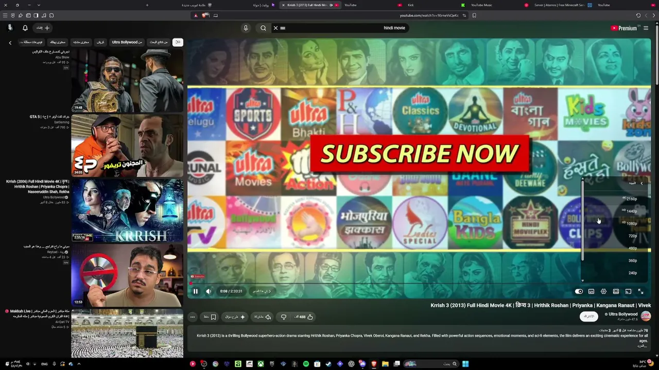The height and width of the screenshot is (370, 659).
Task: Enter fullscreen mode
Action: (x=640, y=291)
